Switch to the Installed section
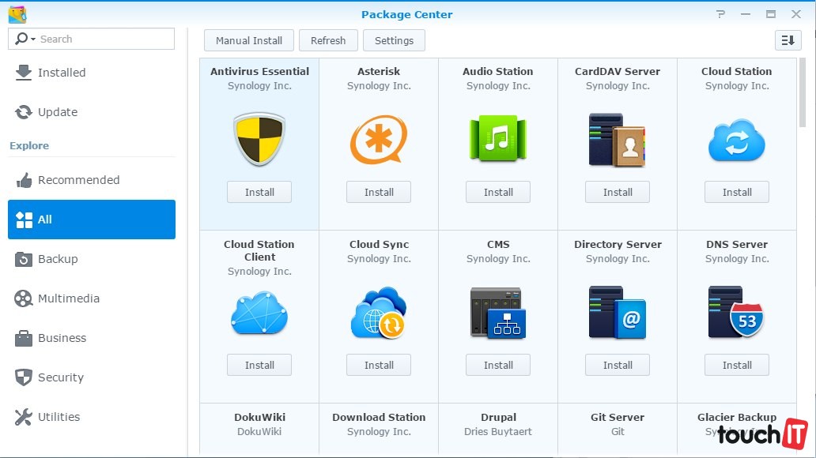The width and height of the screenshot is (816, 458). tap(62, 73)
